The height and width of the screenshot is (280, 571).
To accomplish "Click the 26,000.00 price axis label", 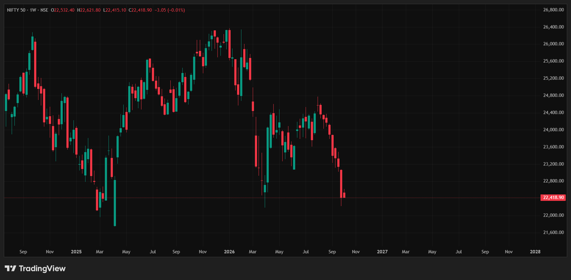I will click(x=553, y=44).
